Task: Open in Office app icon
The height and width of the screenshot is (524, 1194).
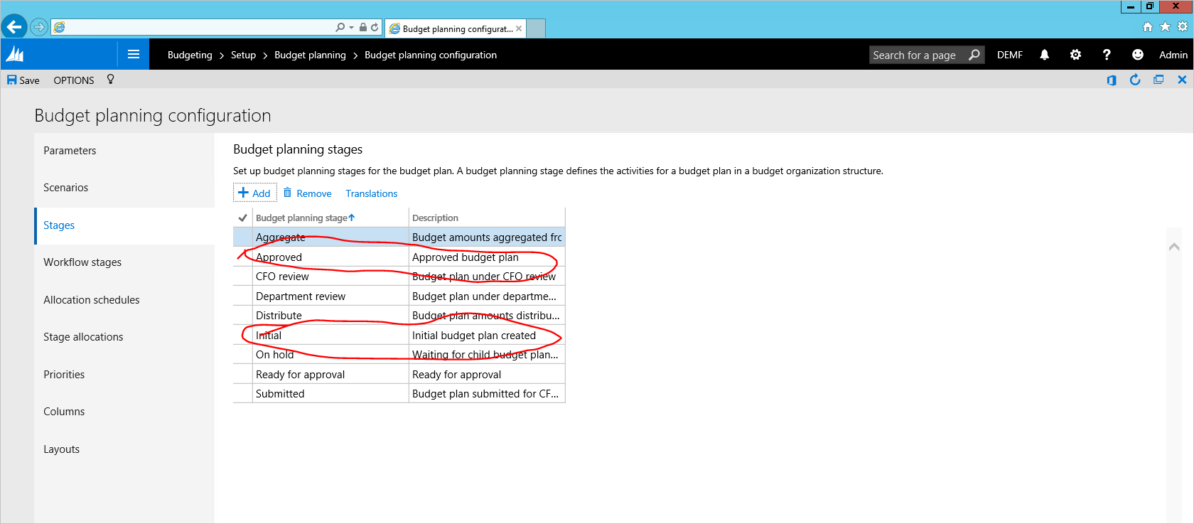Action: (x=1112, y=80)
